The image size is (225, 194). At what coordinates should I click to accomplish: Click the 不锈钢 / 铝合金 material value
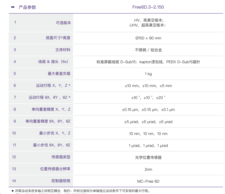coord(148,50)
